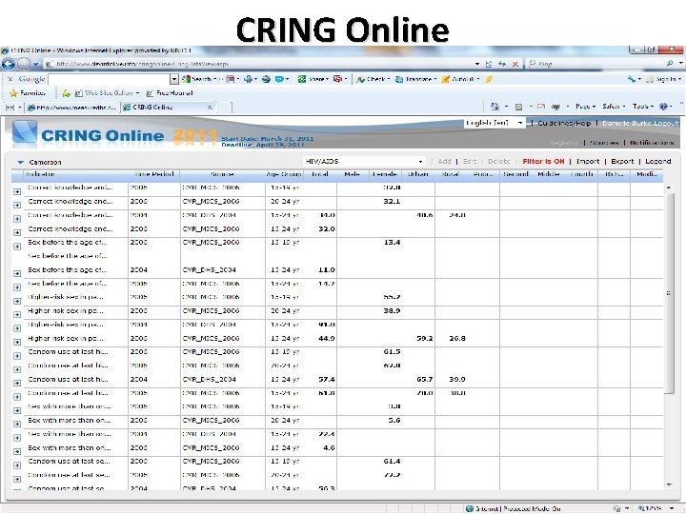Click the Add to Favorites Bar icon

click(x=66, y=93)
